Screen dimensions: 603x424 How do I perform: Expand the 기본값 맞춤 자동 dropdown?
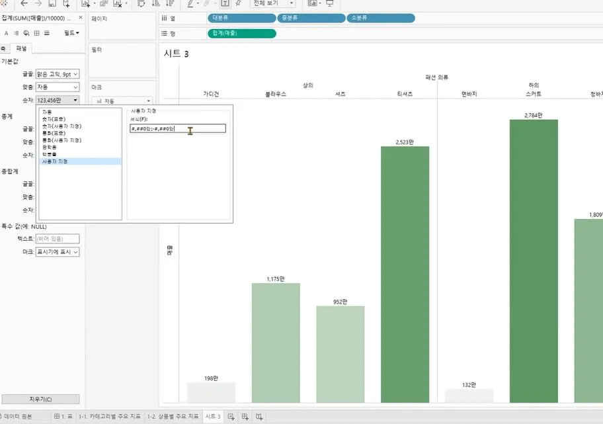[x=58, y=87]
